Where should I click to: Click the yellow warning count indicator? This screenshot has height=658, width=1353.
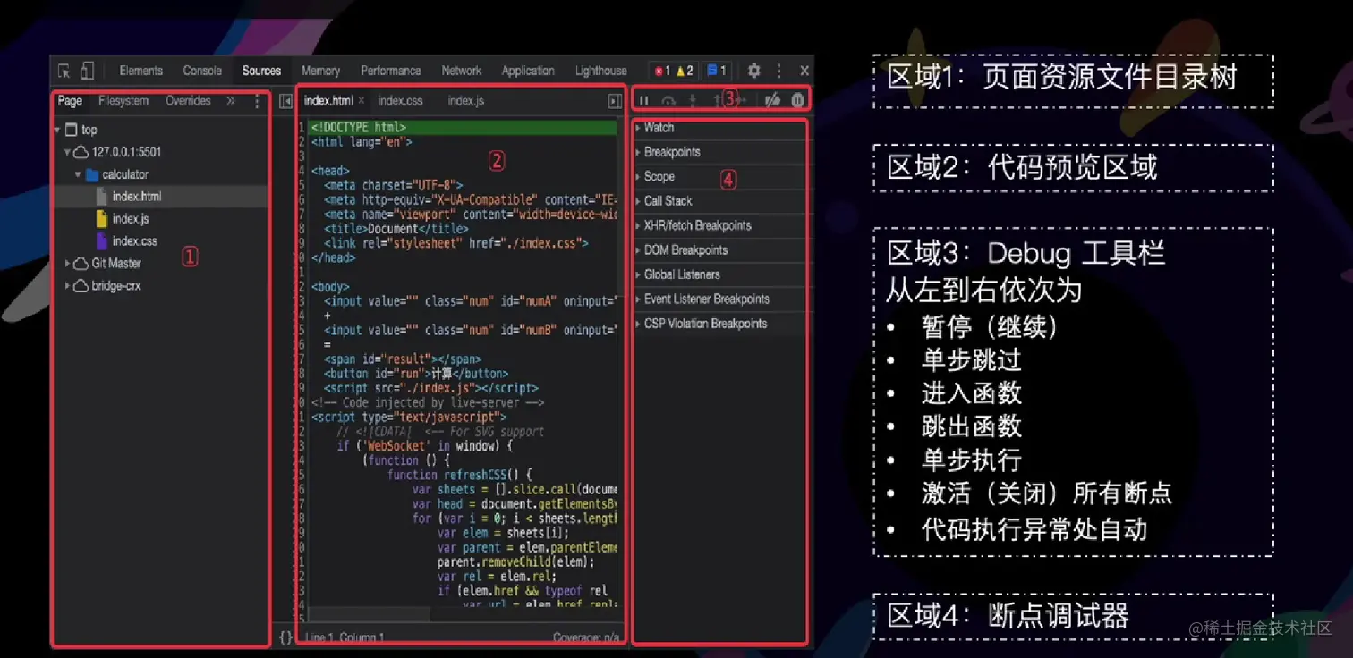[685, 71]
